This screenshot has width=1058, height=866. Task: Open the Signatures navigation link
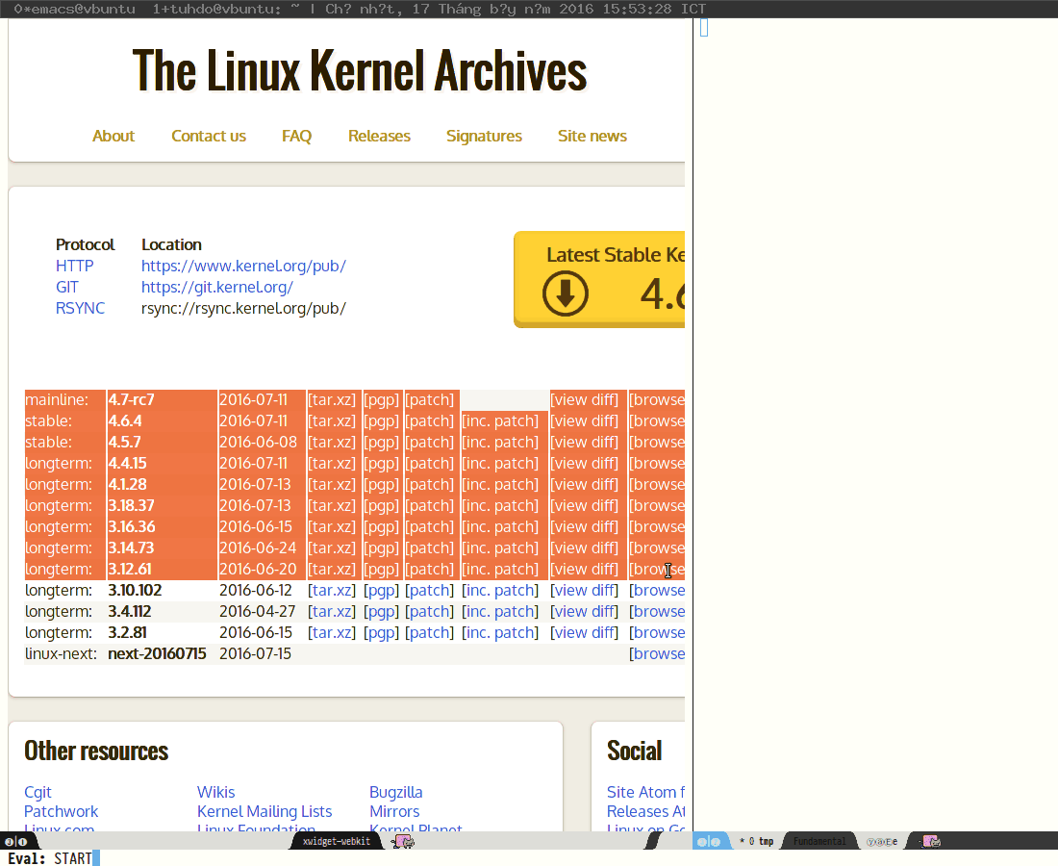click(484, 136)
